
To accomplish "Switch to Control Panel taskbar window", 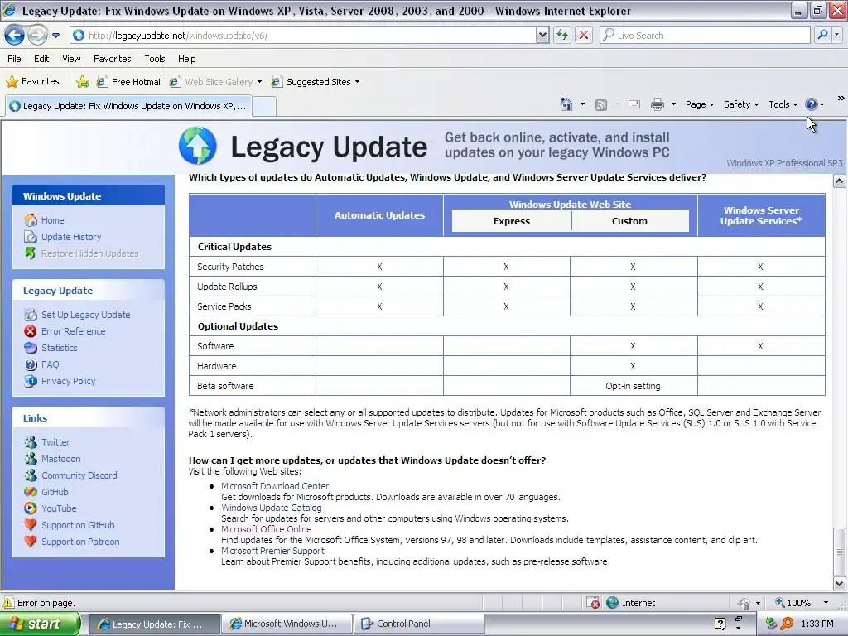I will 420,624.
